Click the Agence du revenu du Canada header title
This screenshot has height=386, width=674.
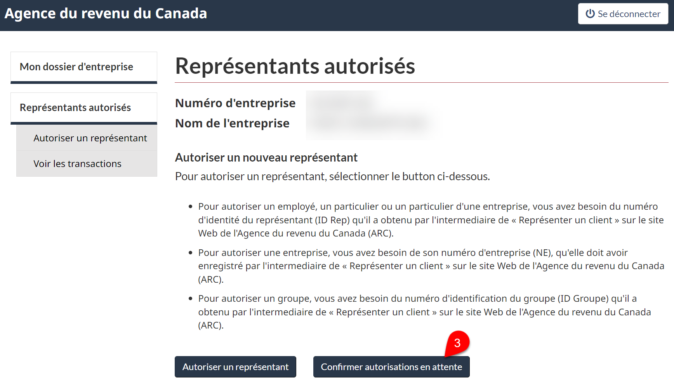pyautogui.click(x=106, y=14)
